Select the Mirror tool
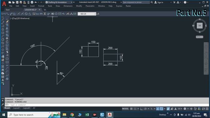The image size is (210, 118). pos(7,29)
